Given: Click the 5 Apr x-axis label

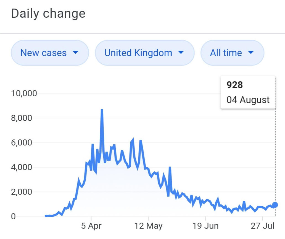Looking at the screenshot, I should pyautogui.click(x=91, y=226).
